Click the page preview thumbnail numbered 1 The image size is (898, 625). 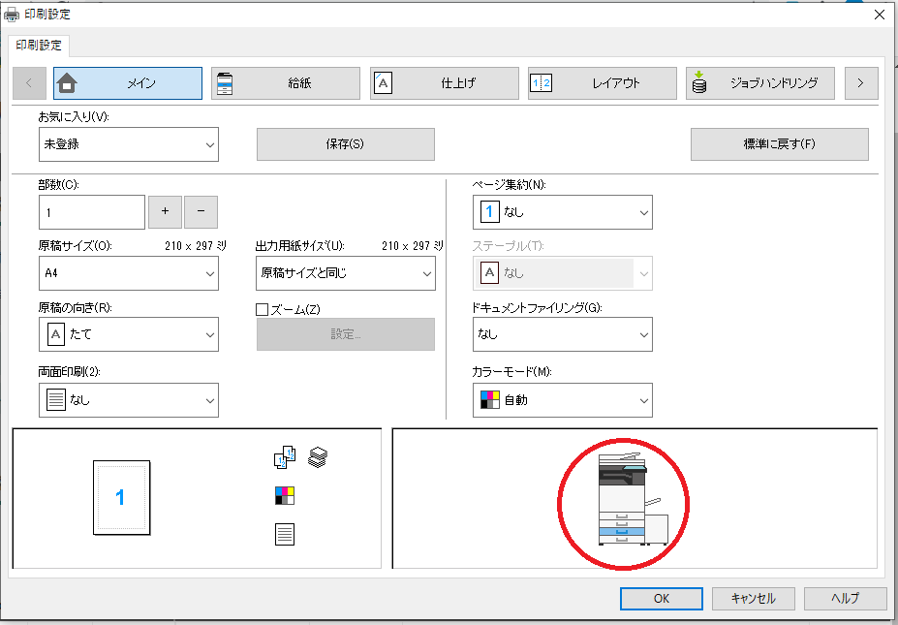point(121,497)
